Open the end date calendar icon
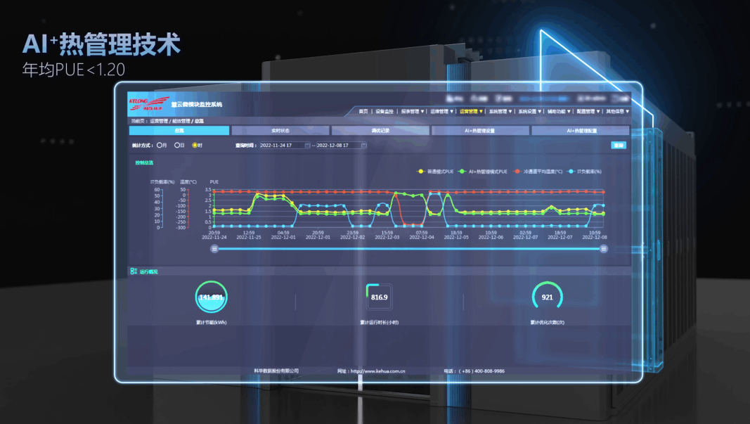 click(x=363, y=145)
